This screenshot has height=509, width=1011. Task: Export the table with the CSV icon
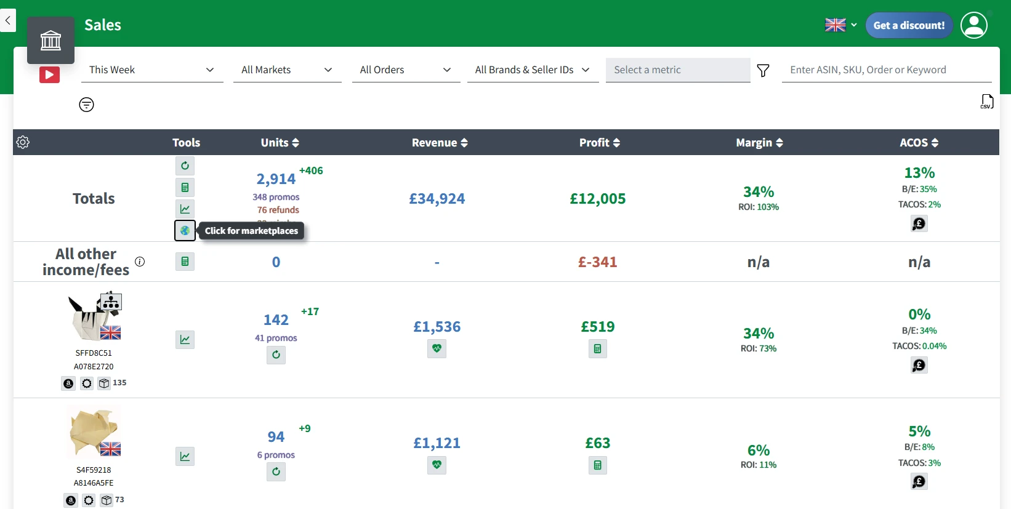987,102
